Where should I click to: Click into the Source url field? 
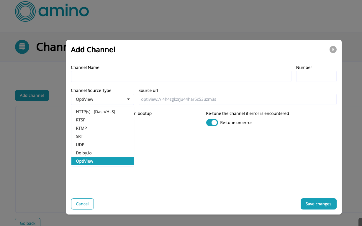coord(237,99)
